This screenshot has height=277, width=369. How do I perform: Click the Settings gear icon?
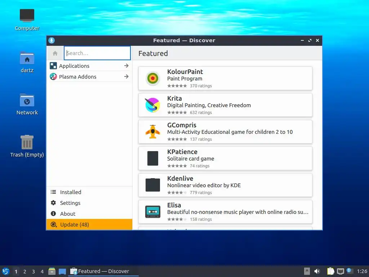point(53,203)
